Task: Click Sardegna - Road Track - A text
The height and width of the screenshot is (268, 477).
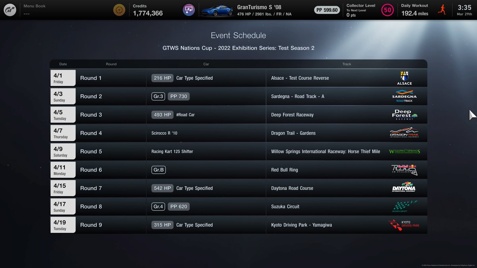Action: click(298, 96)
